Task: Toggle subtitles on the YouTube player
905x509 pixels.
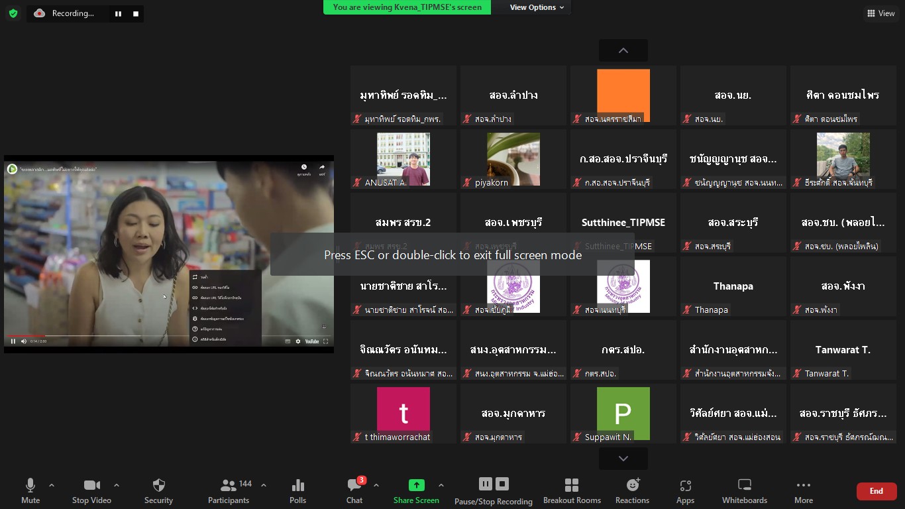Action: (x=288, y=341)
